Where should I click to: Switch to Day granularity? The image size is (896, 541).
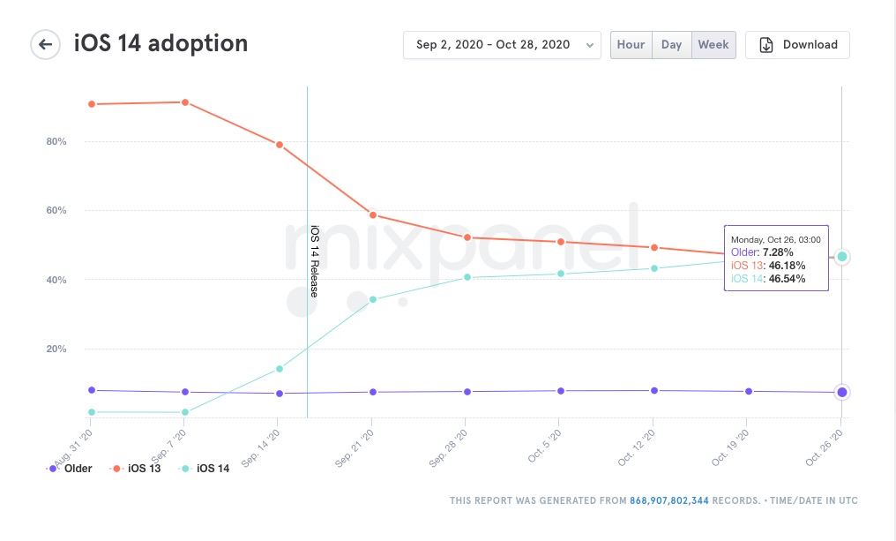point(671,45)
